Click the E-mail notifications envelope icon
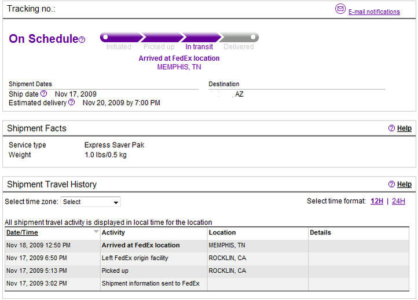Screen dimensions: 418x300 click(x=340, y=9)
